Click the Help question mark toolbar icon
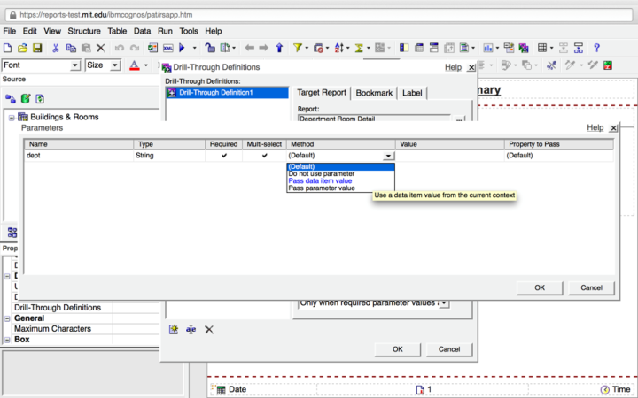The height and width of the screenshot is (398, 638). 597,48
